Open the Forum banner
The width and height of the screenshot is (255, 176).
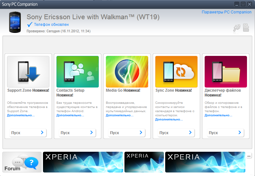(x=22, y=162)
